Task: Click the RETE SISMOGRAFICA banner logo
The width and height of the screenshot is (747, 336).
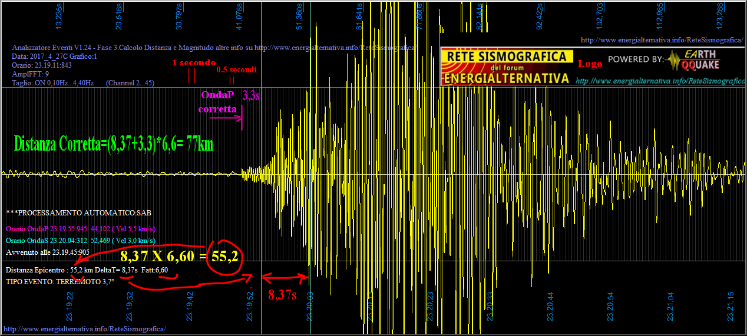Action: (x=507, y=56)
